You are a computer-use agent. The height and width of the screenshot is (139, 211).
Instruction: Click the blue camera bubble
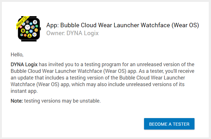click(x=31, y=31)
